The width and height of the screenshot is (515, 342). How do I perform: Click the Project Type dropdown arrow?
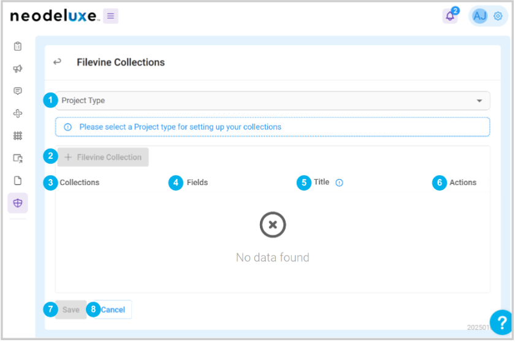click(479, 101)
